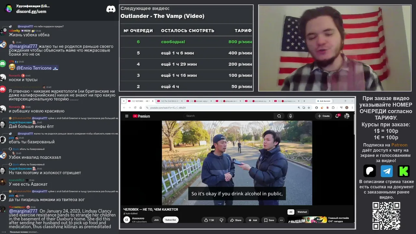Click the 'ещё 1 ч 29 мин' cell
The height and width of the screenshot is (234, 416).
(x=179, y=64)
